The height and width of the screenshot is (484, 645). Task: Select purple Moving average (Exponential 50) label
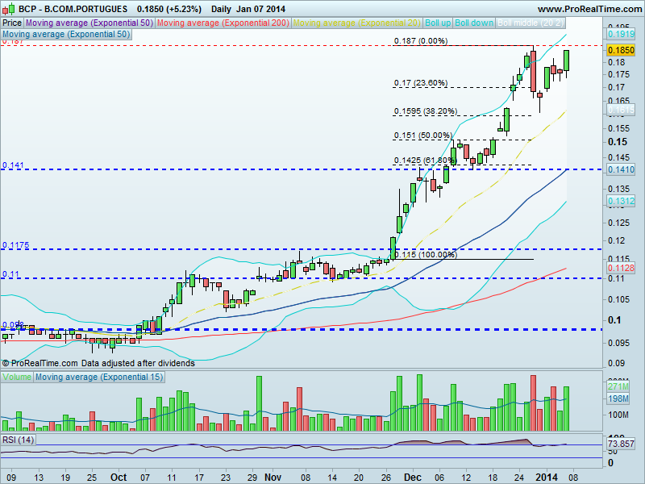click(89, 23)
